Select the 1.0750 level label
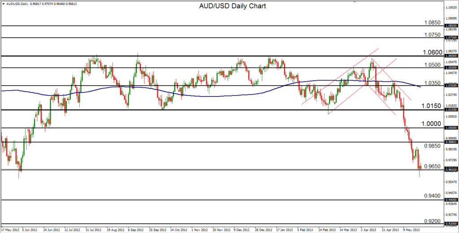The height and width of the screenshot is (233, 459). (433, 35)
